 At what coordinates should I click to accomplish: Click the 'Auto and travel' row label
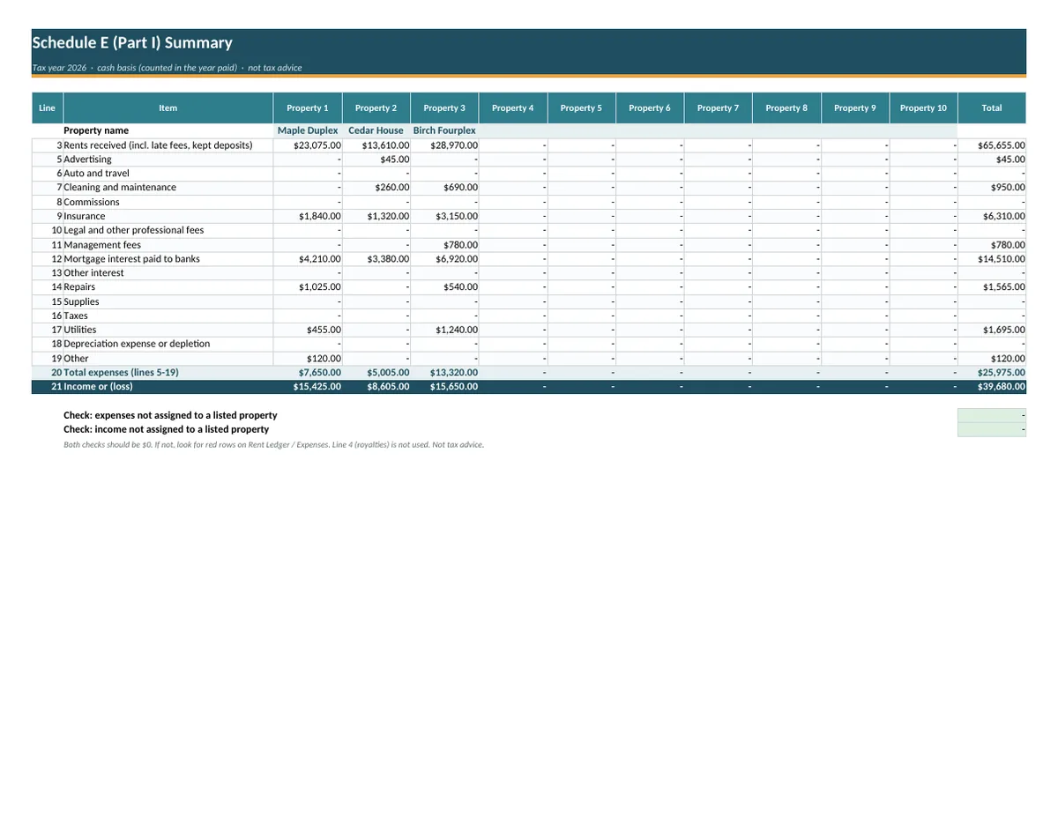pos(96,174)
